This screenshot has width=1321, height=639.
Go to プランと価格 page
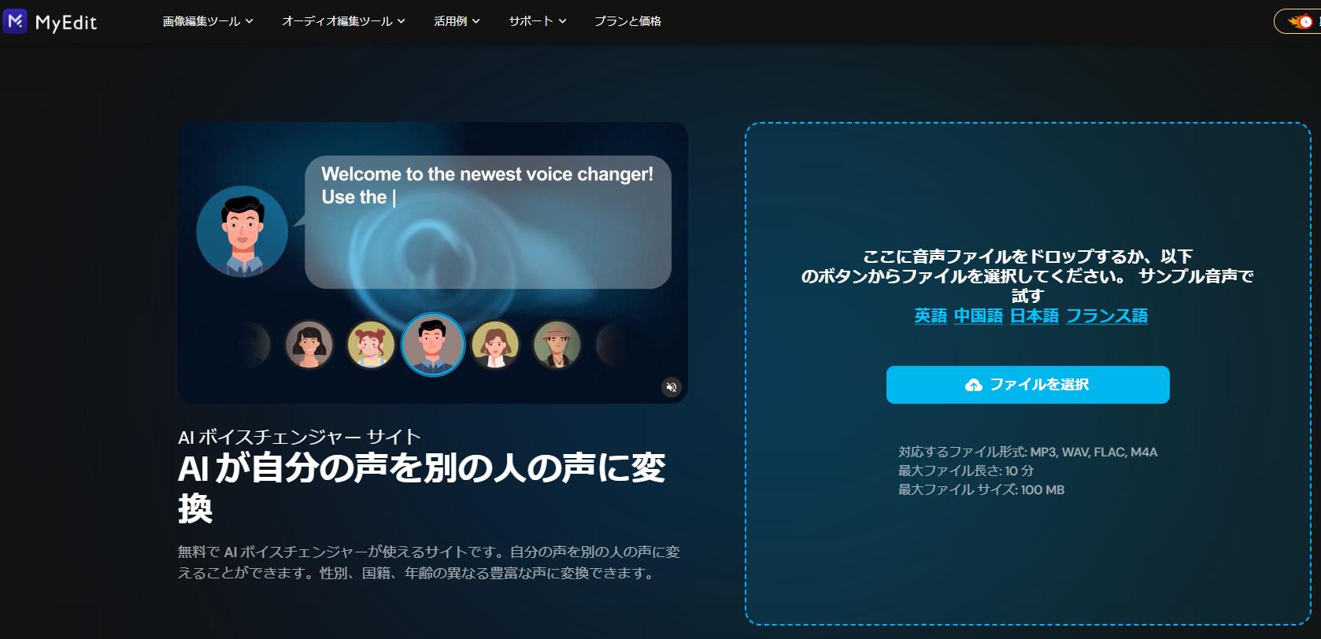[x=627, y=21]
